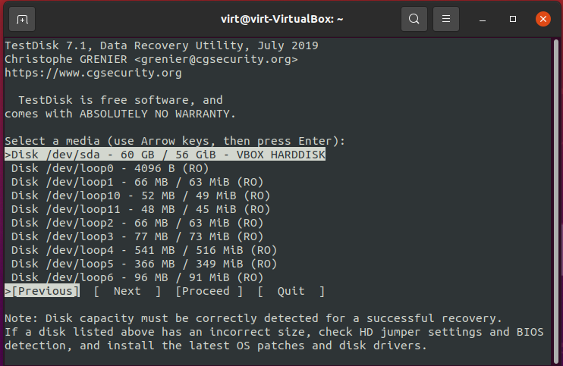Close the terminal window

(543, 19)
